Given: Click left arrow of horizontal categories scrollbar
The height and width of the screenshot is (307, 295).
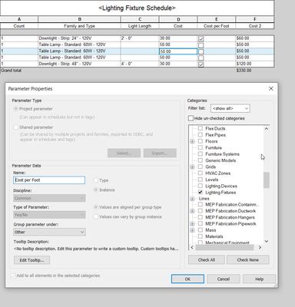Looking at the screenshot, I should coord(192,247).
